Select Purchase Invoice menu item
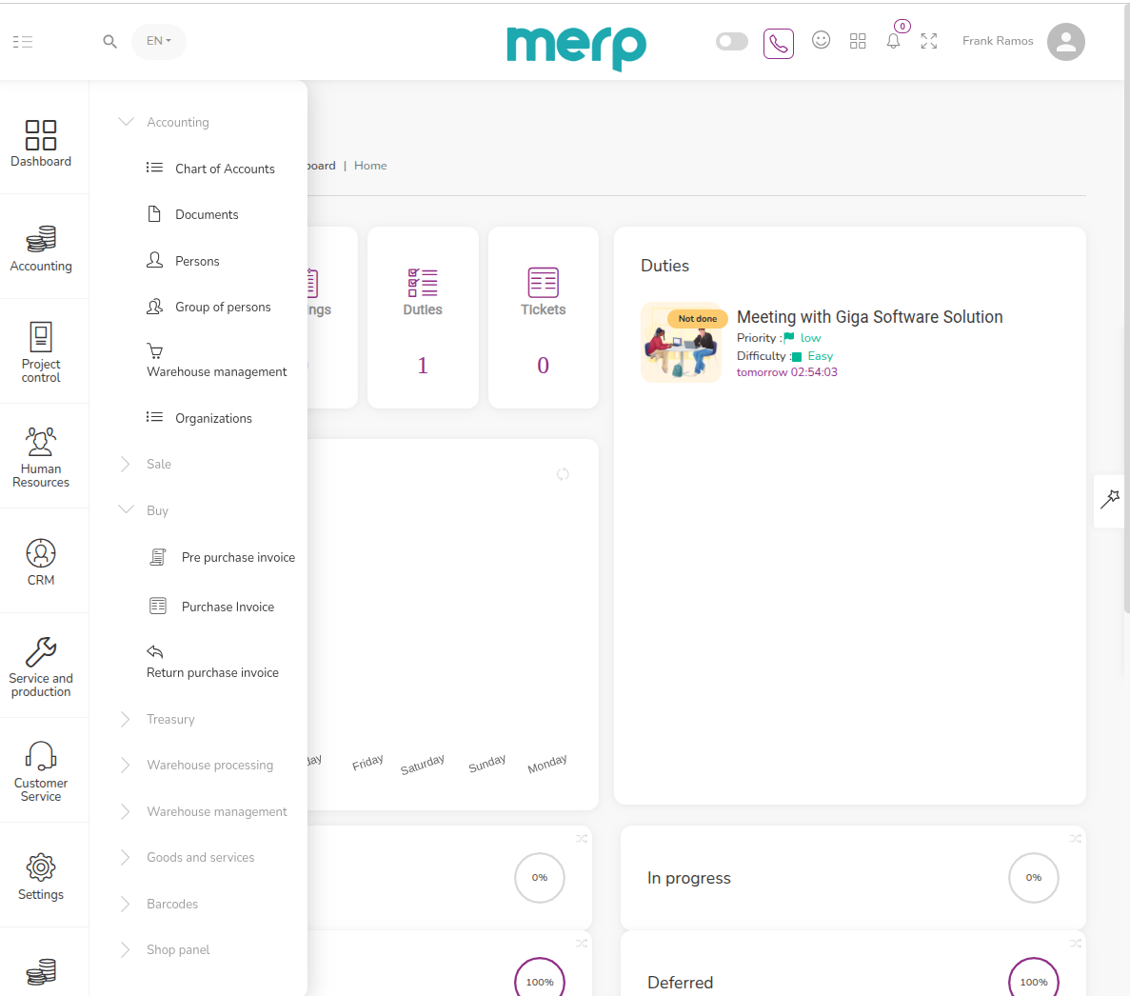The width and height of the screenshot is (1130, 996). pyautogui.click(x=228, y=608)
